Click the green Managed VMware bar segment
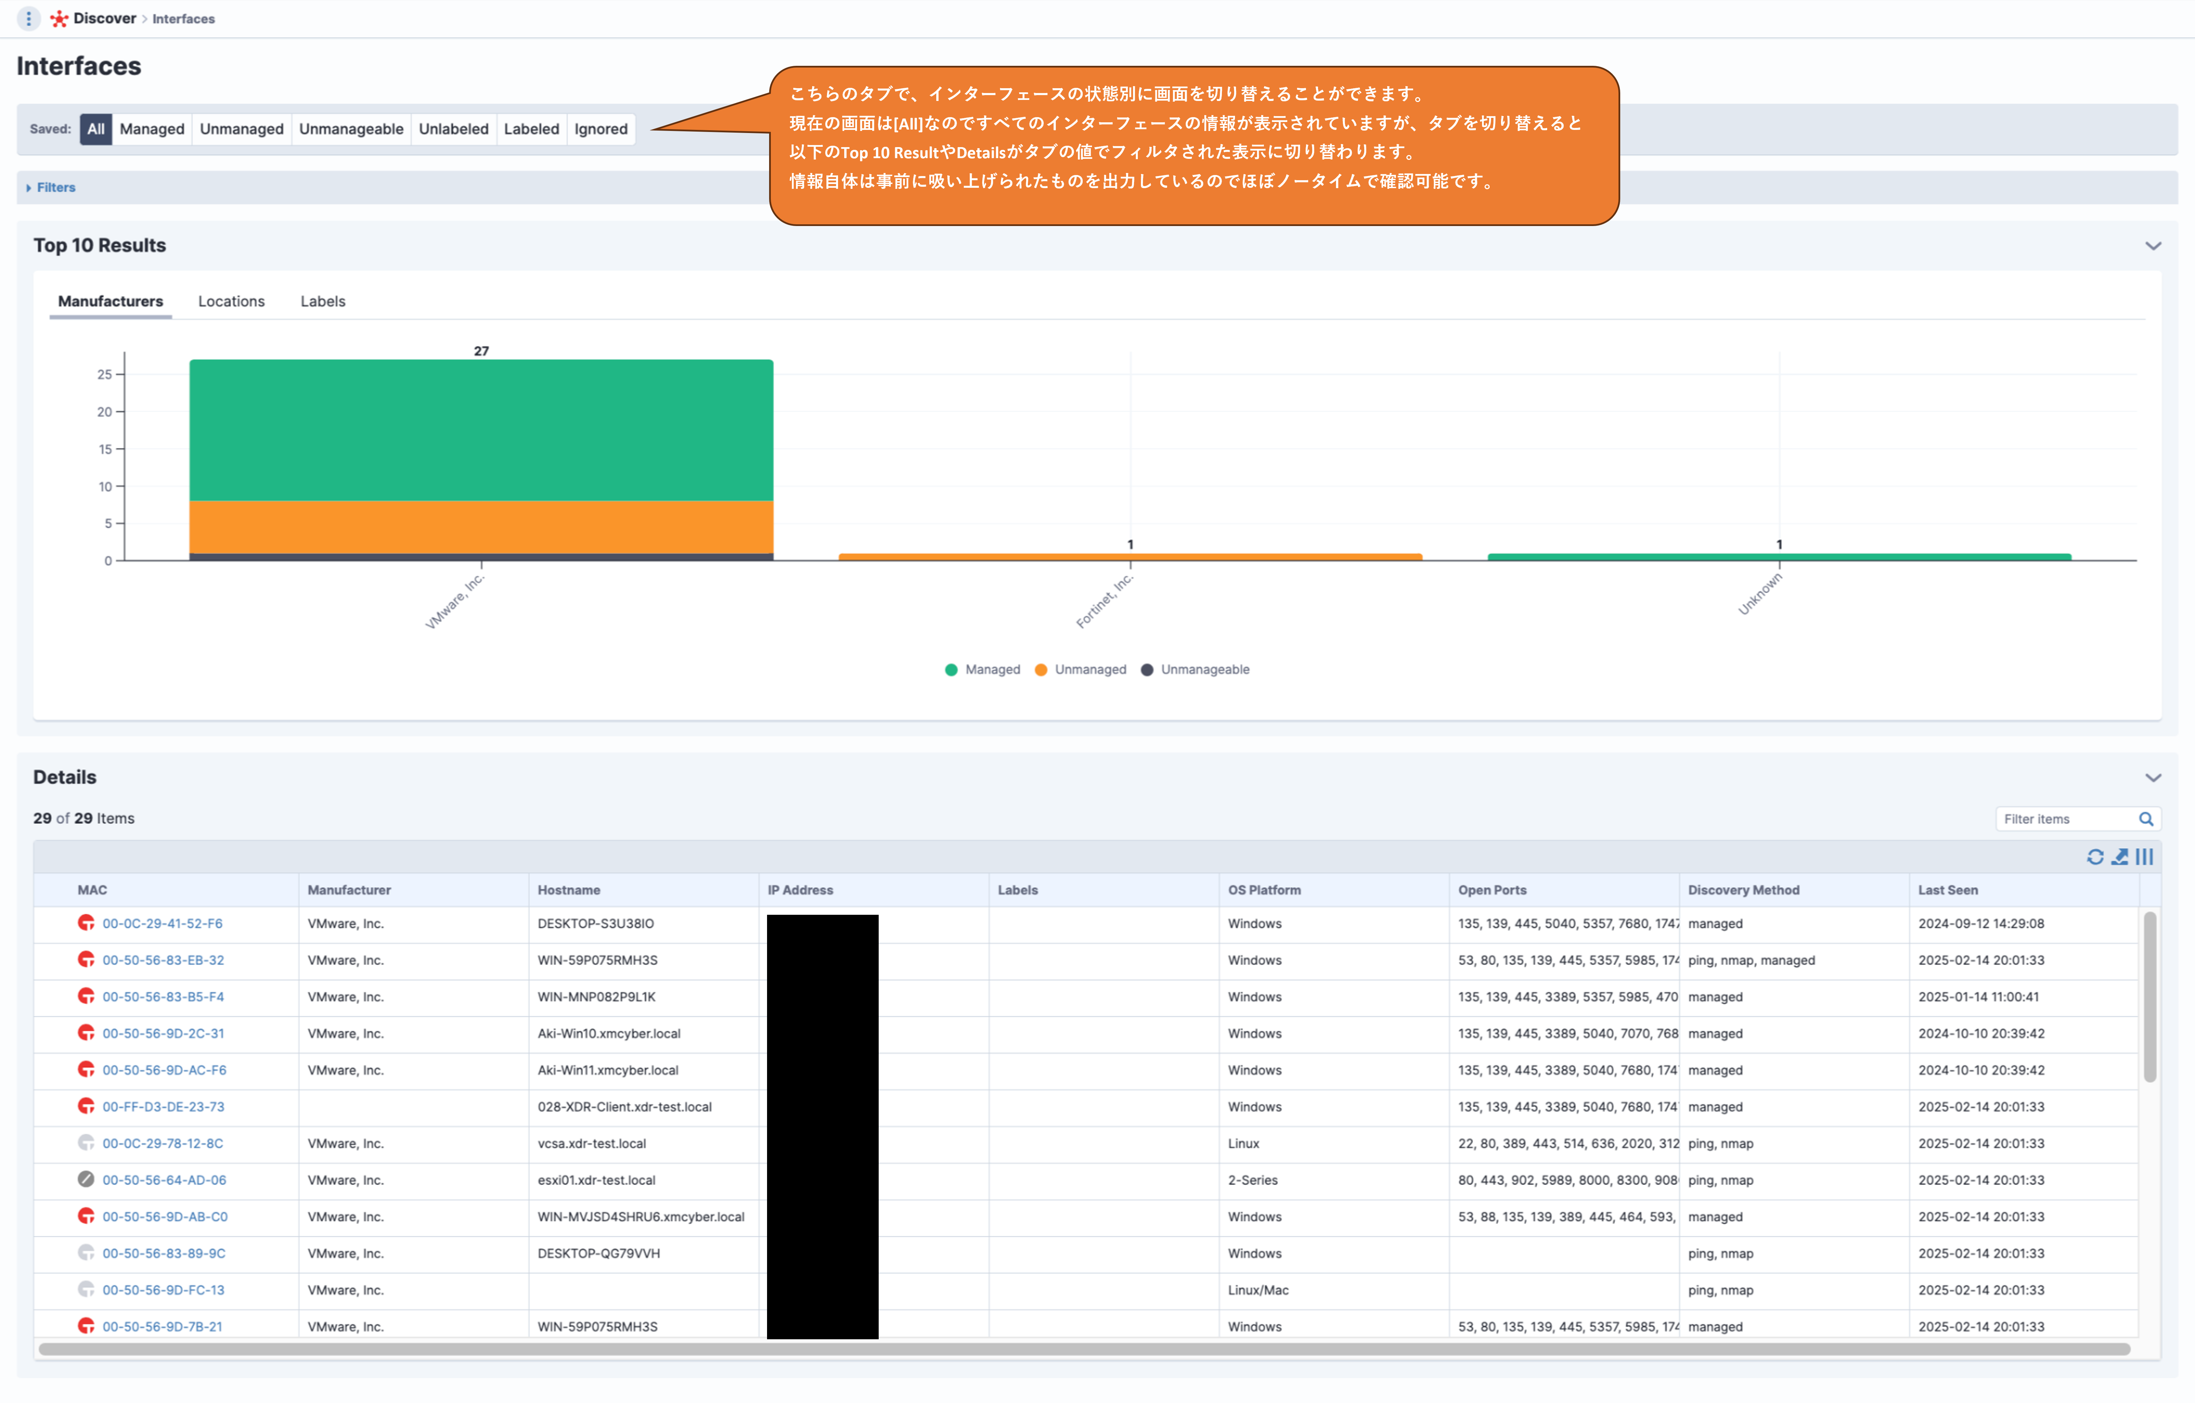The width and height of the screenshot is (2195, 1403). click(481, 429)
